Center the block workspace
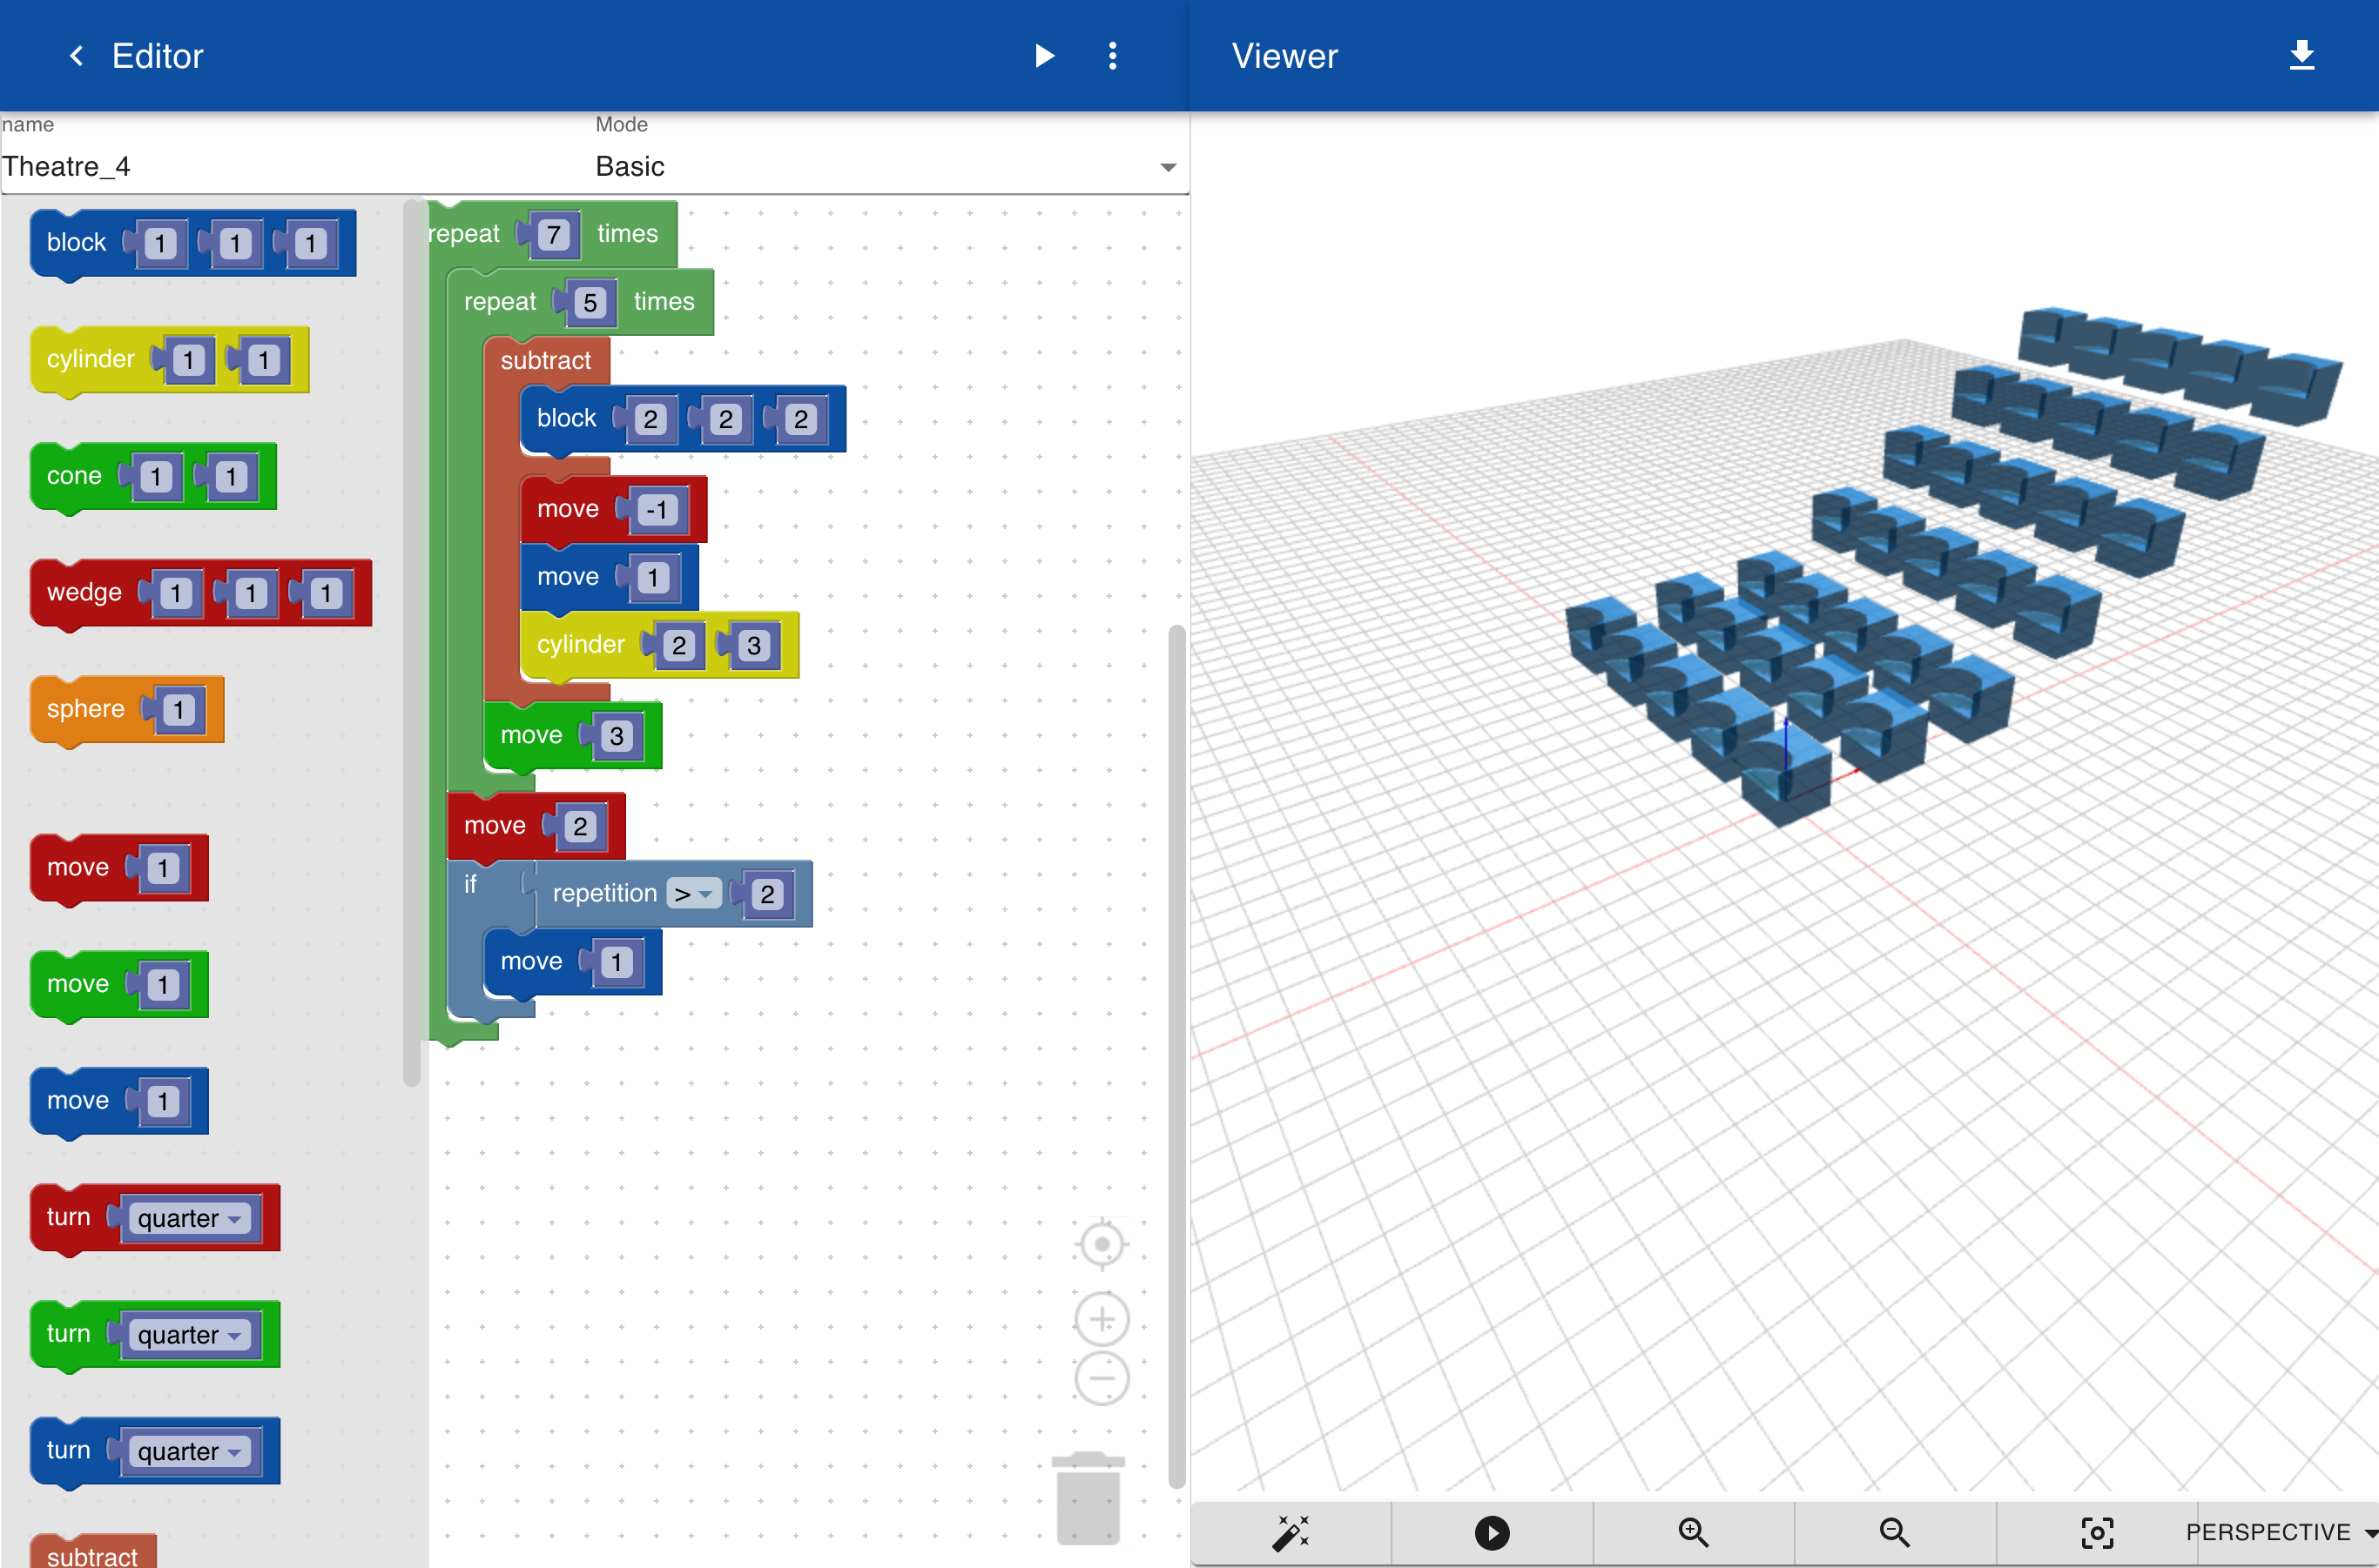The height and width of the screenshot is (1568, 2379). tap(1102, 1244)
